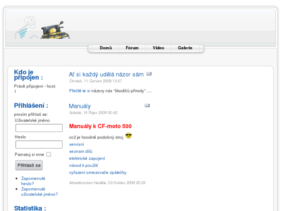
Task: Click the text 'což je hoodně podobný stroj'
Action: pyautogui.click(x=96, y=137)
